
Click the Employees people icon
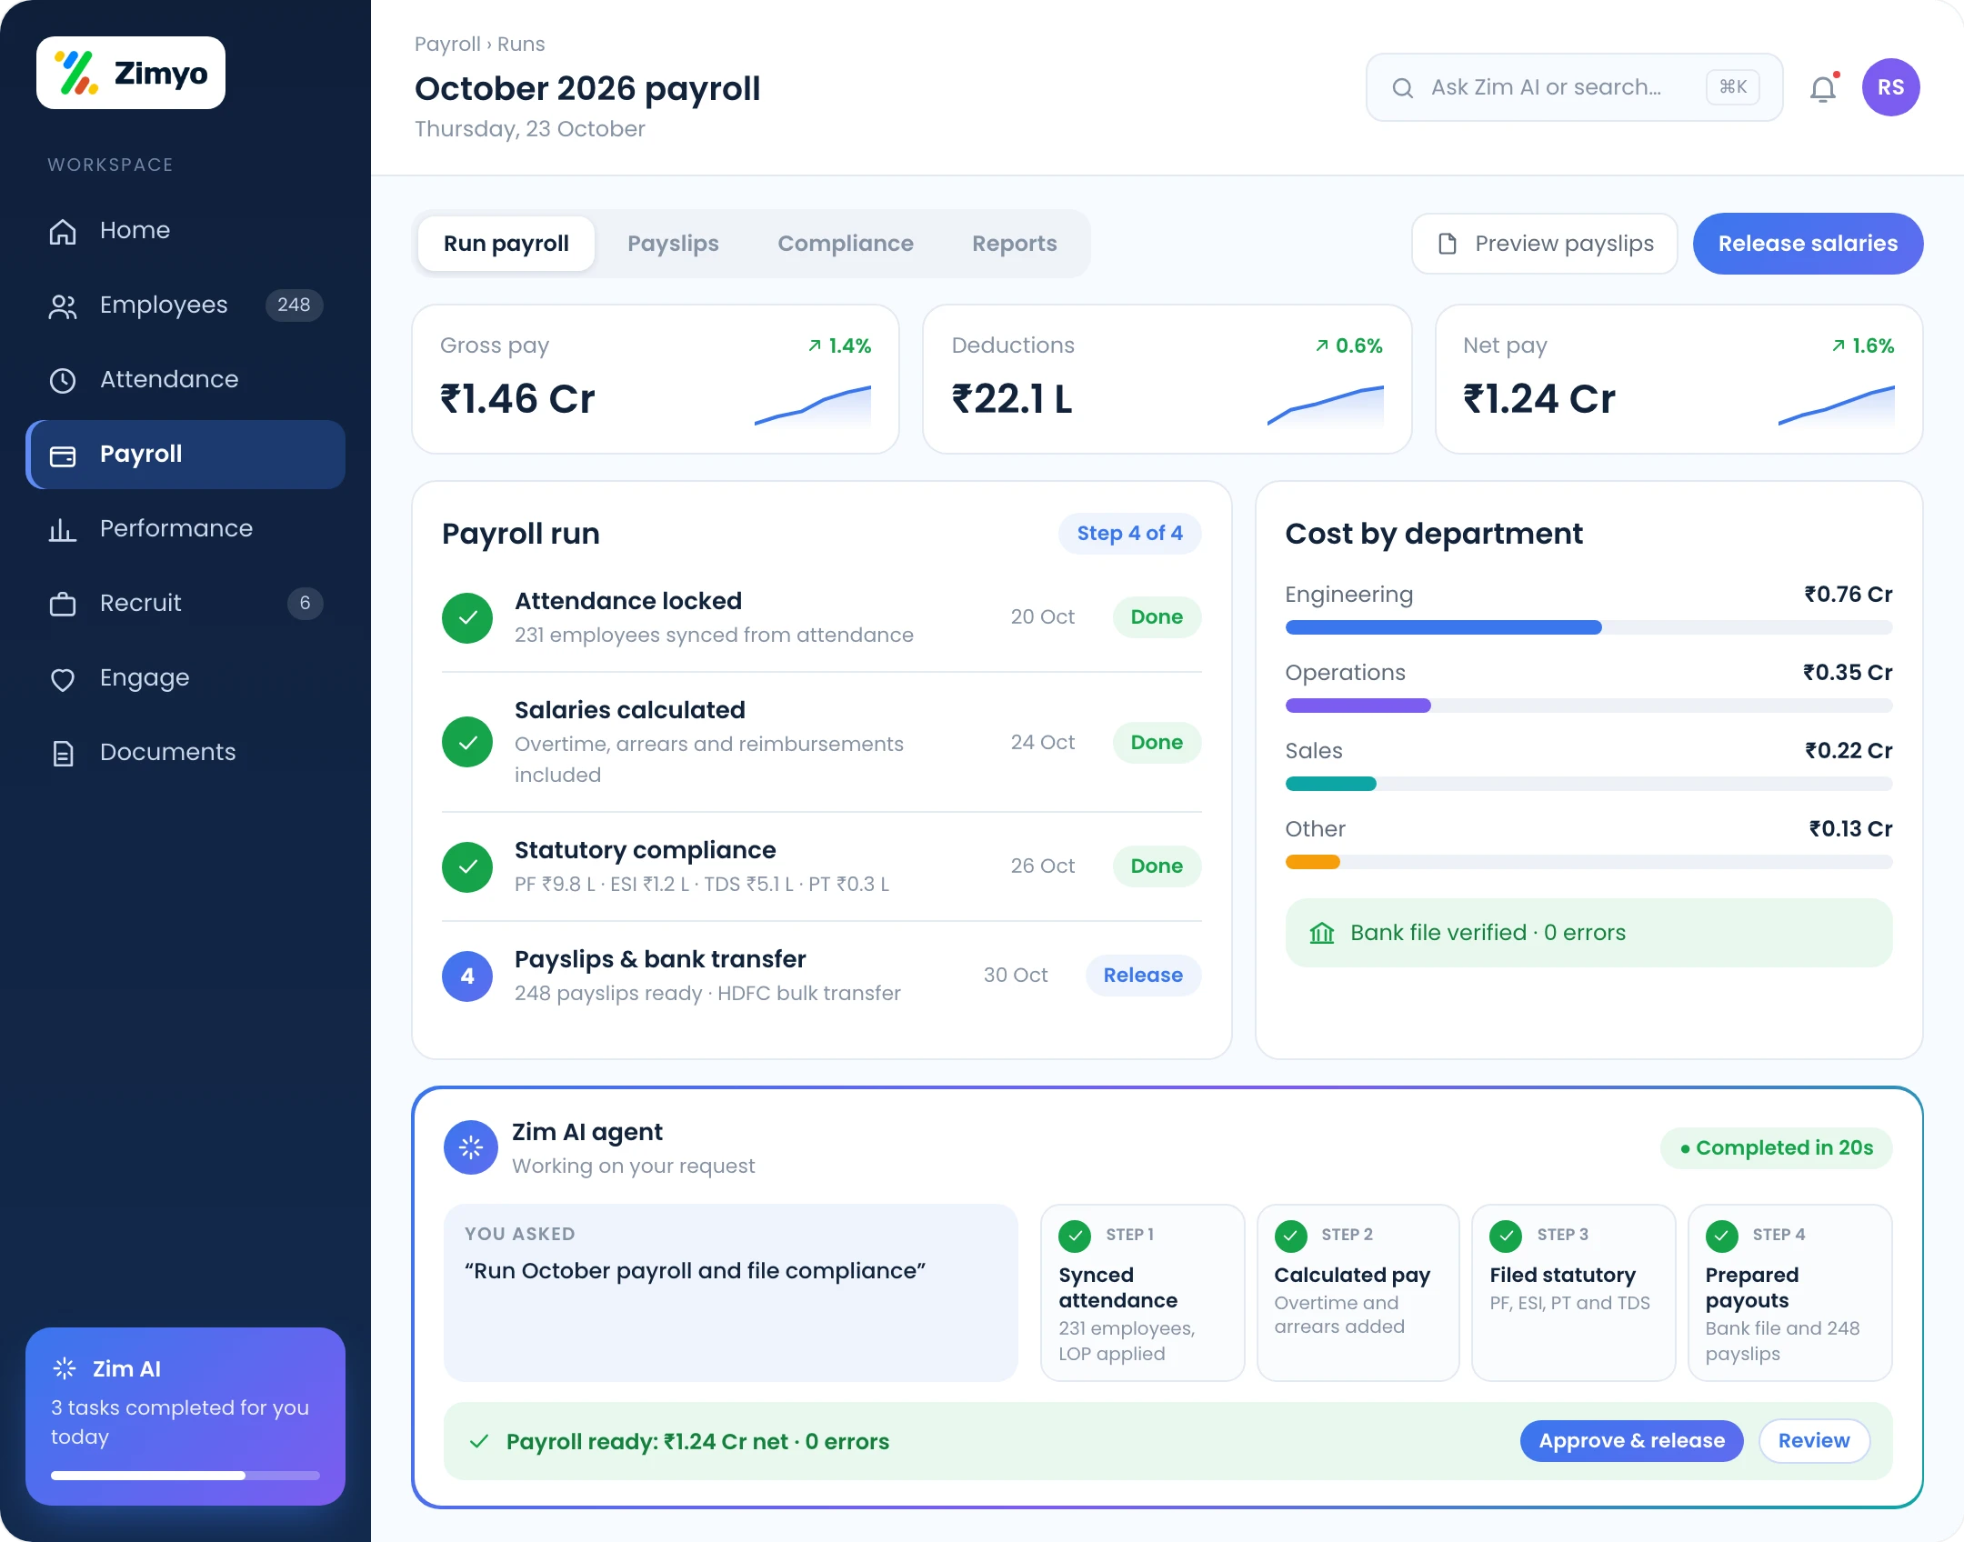click(x=63, y=305)
